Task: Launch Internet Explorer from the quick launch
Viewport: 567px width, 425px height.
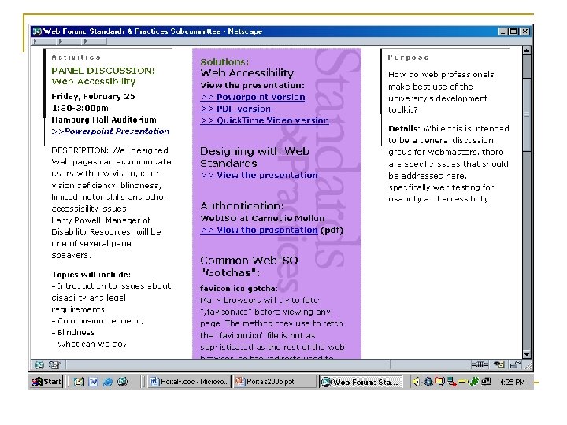Action: (108, 382)
